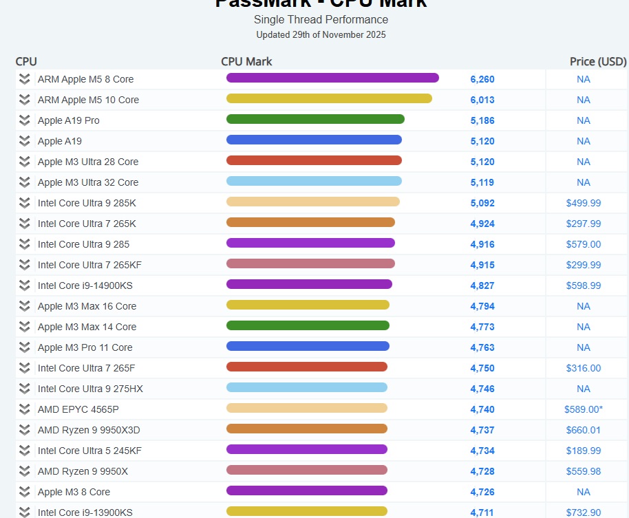Expand the AMD Ryzen 9 9950X row
Screen dimensions: 629x518
25,471
